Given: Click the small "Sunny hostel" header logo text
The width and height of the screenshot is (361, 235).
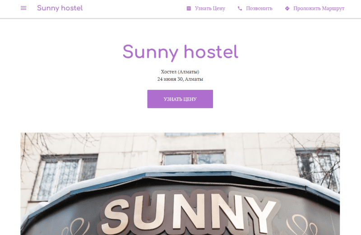Looking at the screenshot, I should tap(60, 8).
